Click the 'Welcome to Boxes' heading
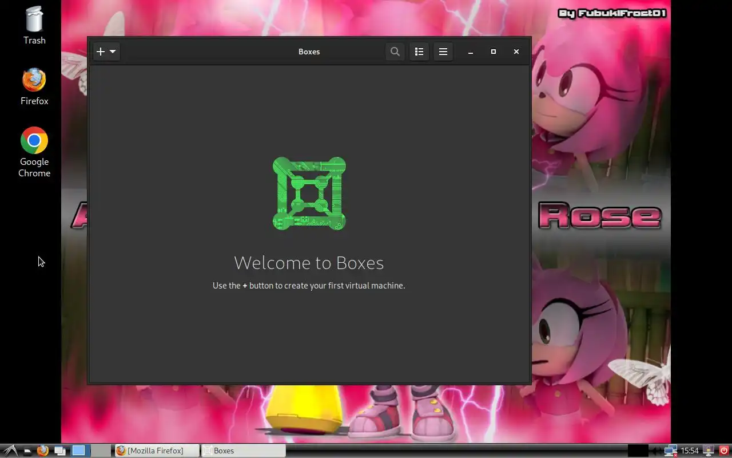 pos(309,262)
